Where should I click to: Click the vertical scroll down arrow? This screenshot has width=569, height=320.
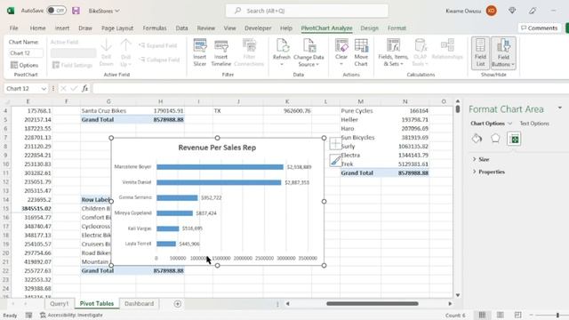[458, 295]
